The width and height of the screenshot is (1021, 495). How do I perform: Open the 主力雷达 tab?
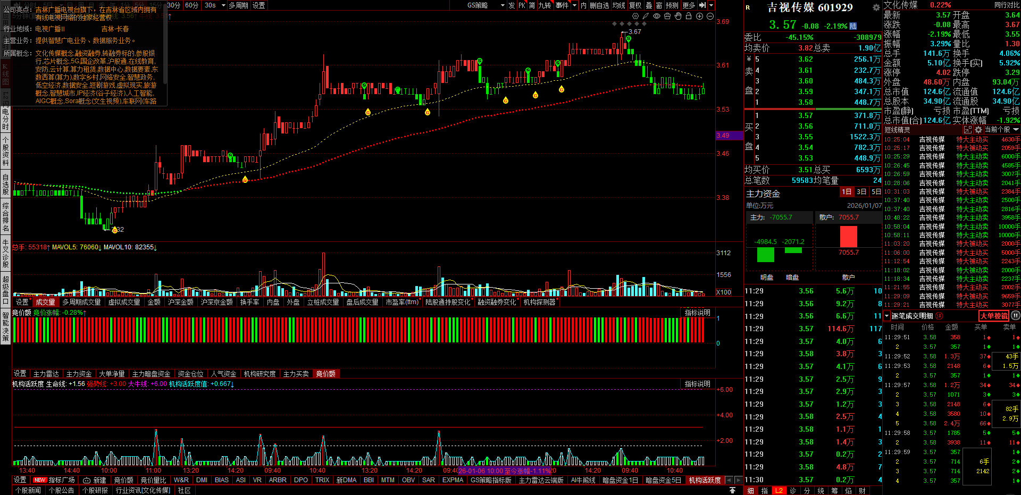(x=46, y=374)
